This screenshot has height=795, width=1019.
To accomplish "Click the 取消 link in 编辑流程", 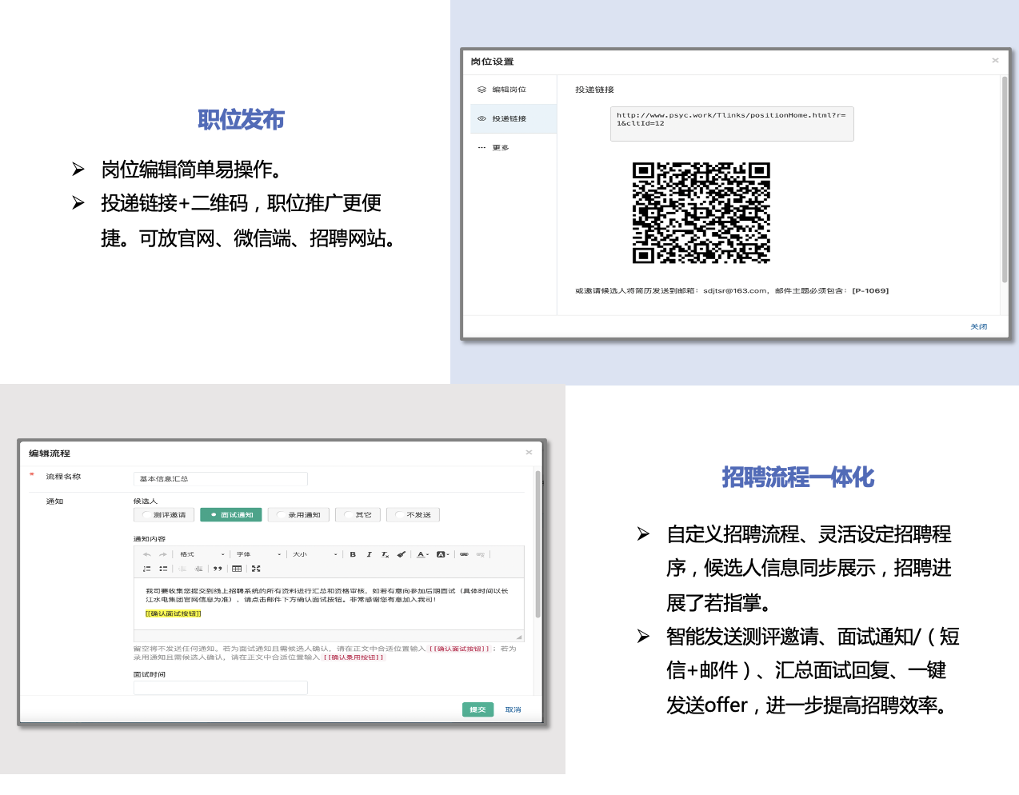I will (513, 709).
